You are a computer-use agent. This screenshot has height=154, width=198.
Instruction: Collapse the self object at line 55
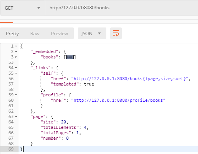coord(16,73)
